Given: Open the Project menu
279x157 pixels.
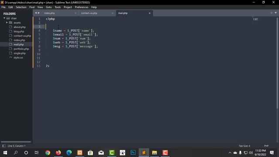Looking at the screenshot, I should coord(68,7).
